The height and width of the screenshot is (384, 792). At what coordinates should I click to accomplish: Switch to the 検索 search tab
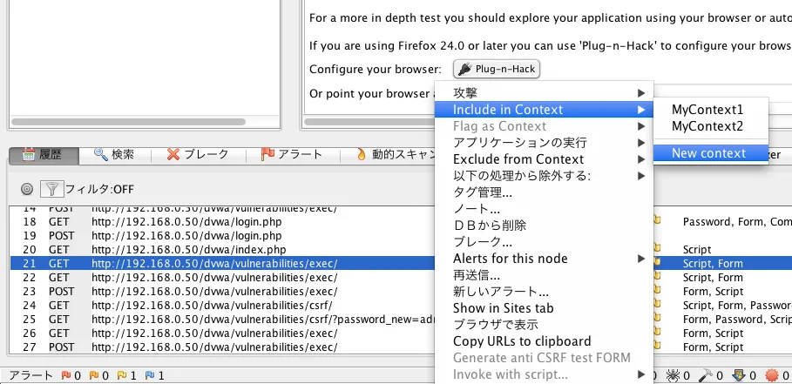point(113,155)
